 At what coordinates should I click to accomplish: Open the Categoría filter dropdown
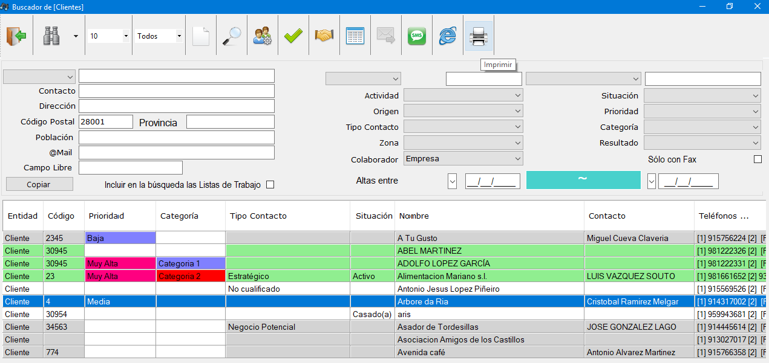(x=702, y=127)
